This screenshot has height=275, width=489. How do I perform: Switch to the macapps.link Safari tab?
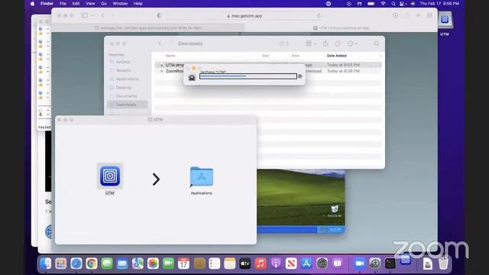[147, 27]
